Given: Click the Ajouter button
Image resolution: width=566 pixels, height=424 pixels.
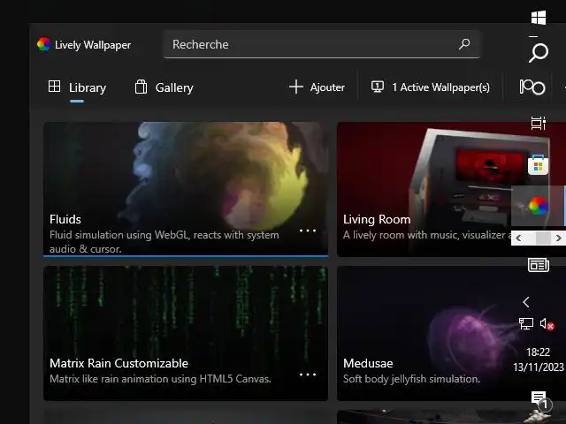Looking at the screenshot, I should (317, 87).
